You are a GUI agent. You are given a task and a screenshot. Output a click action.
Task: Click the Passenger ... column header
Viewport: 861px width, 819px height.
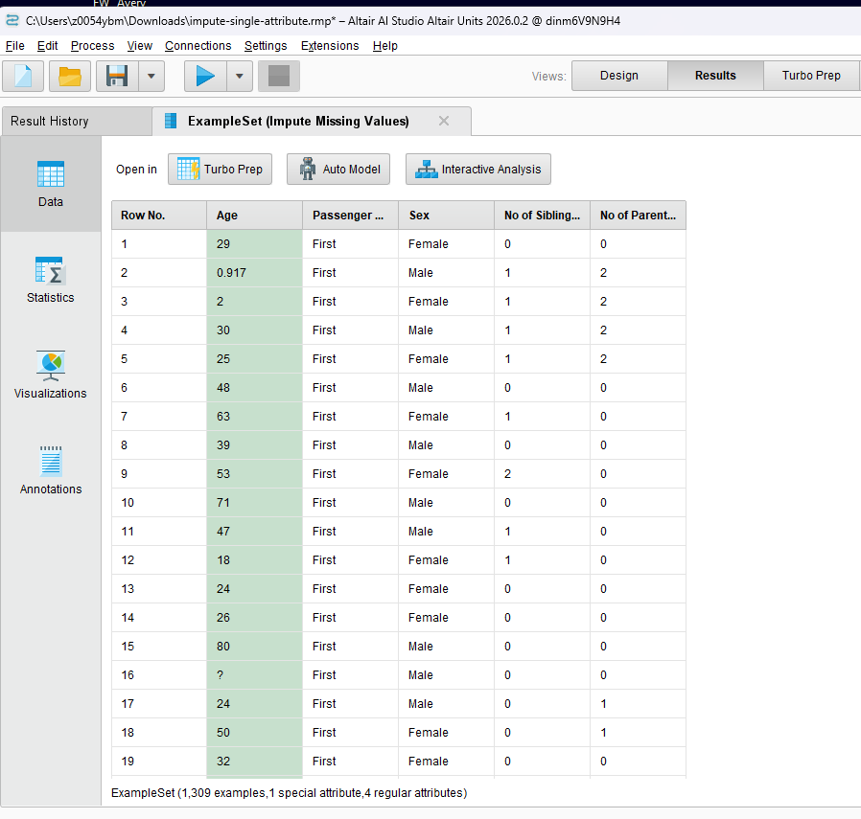pyautogui.click(x=350, y=215)
